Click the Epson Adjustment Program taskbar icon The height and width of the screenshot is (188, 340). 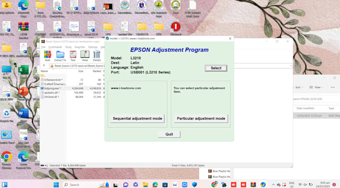(263, 185)
